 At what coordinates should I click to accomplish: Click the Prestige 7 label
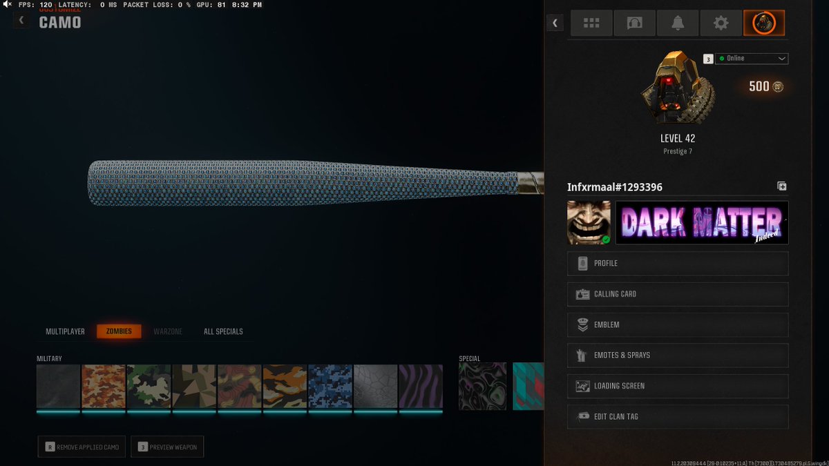point(677,151)
